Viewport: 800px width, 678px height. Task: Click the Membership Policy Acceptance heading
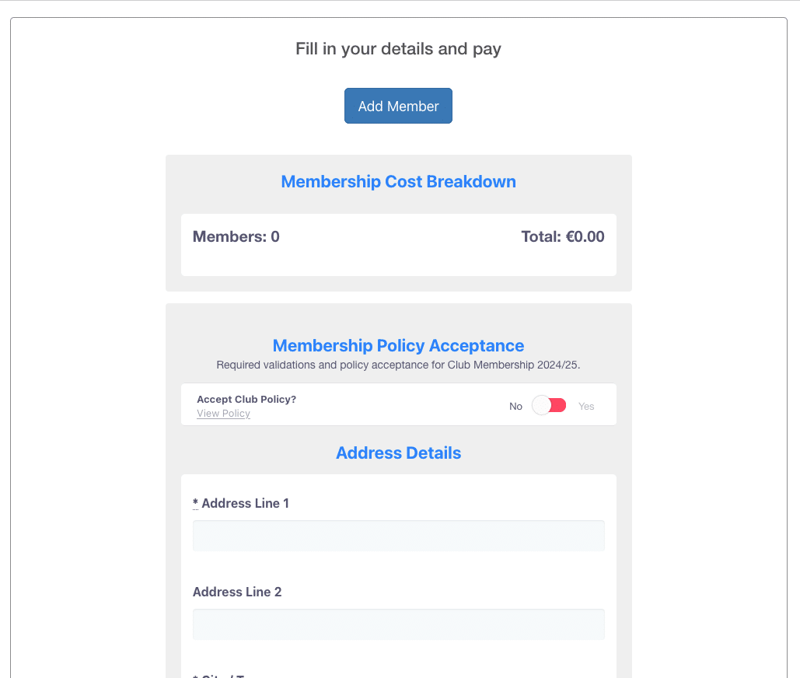[x=399, y=345]
